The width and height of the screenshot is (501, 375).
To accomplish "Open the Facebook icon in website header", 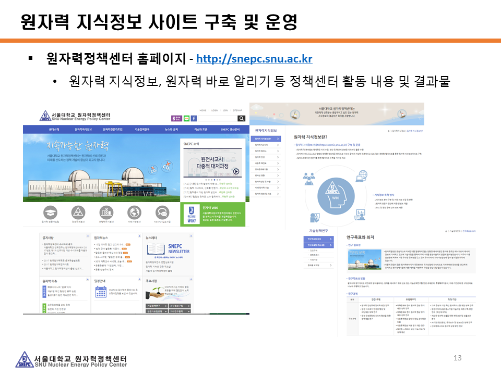I will tap(194, 118).
